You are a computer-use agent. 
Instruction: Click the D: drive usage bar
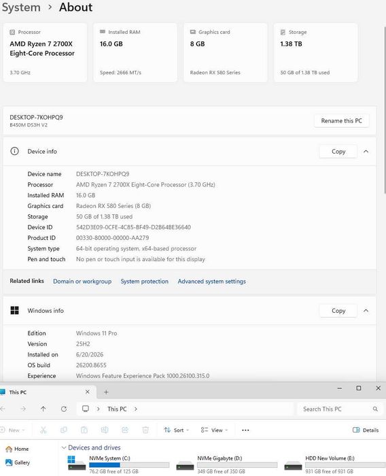[x=237, y=464]
